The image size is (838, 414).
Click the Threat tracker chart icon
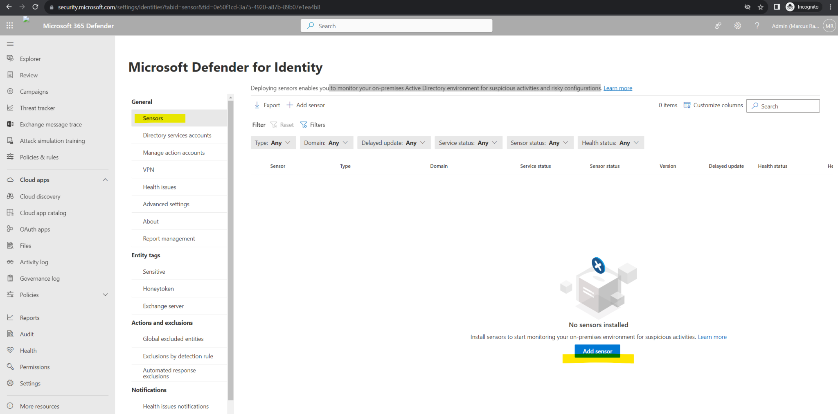[x=10, y=108]
